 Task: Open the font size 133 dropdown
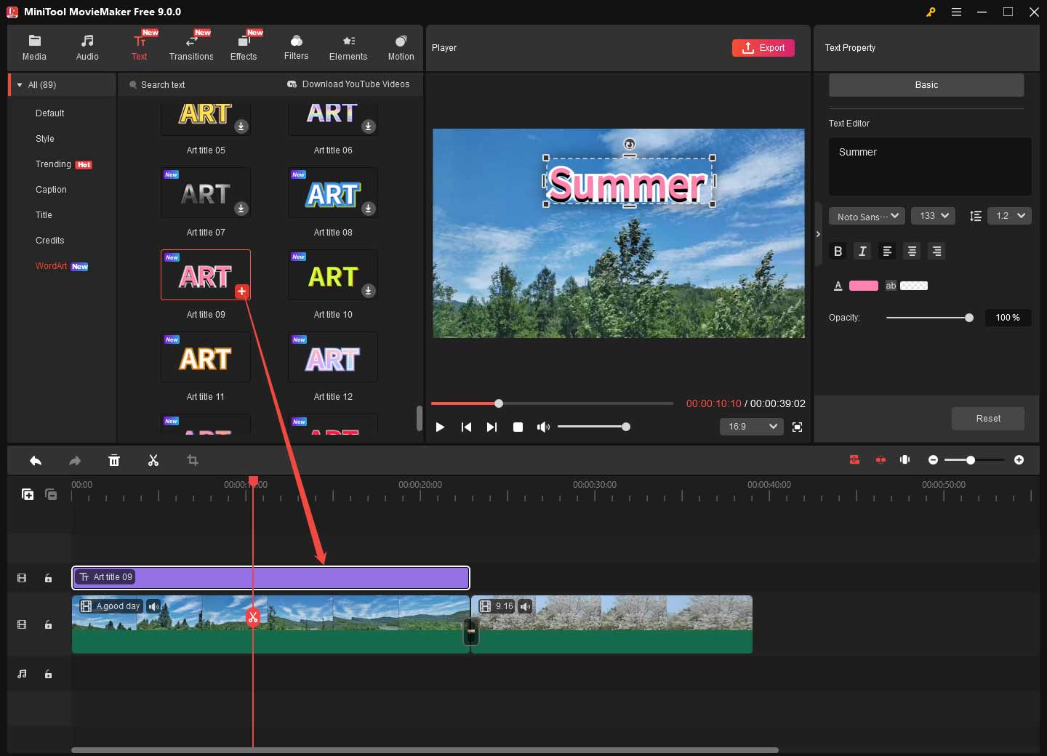point(933,216)
